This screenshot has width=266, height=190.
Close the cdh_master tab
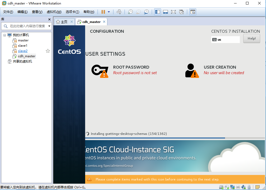click(x=104, y=22)
